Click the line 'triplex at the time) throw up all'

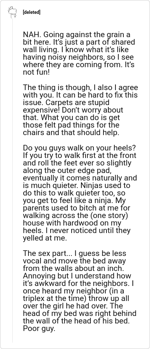click(x=76, y=298)
